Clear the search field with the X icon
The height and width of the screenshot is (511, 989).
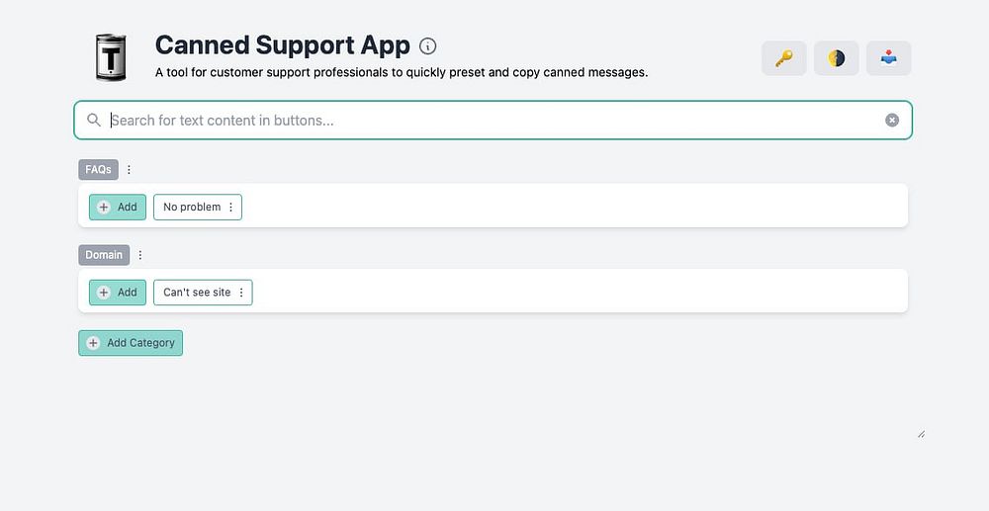(892, 121)
